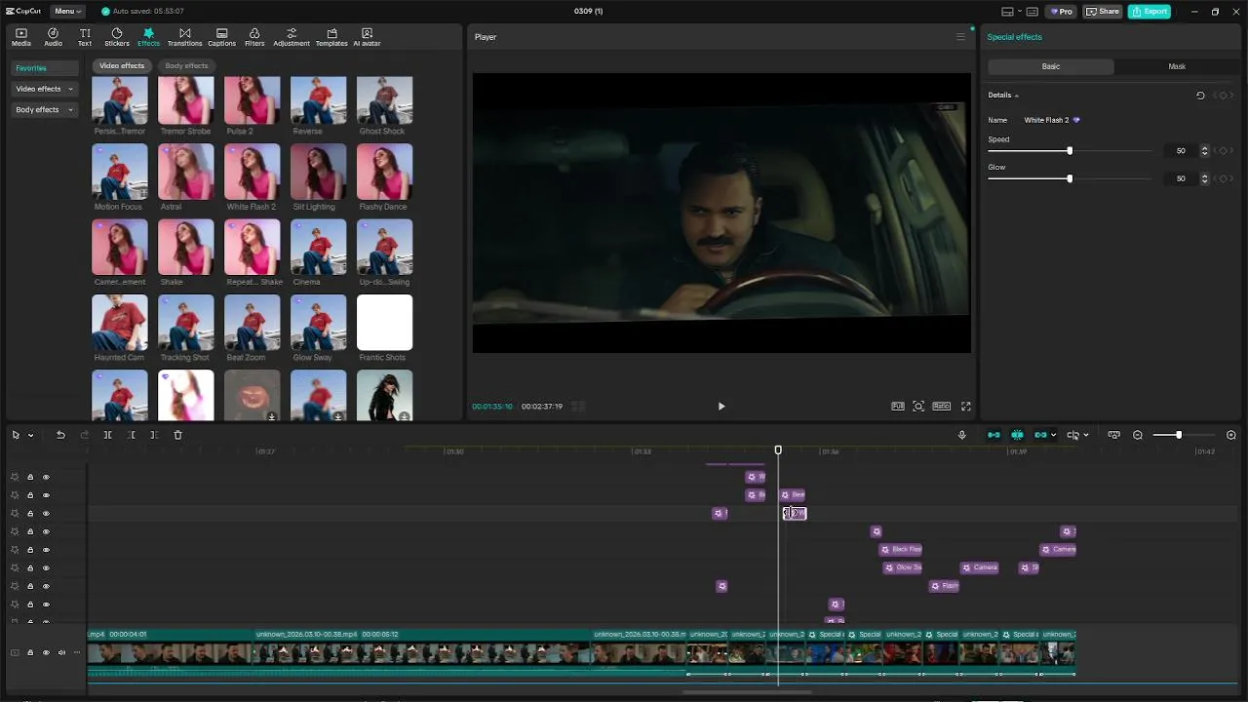Enter player fullscreen mode
The width and height of the screenshot is (1248, 702).
966,407
